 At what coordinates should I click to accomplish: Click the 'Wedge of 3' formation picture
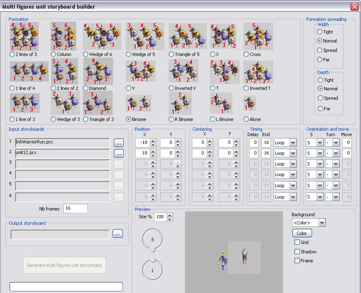coord(65,103)
